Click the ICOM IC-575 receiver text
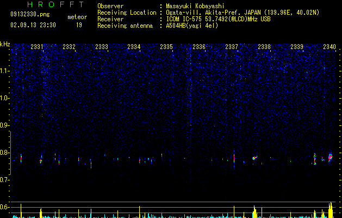Viewport: 342px width, 218px height. tap(218, 19)
